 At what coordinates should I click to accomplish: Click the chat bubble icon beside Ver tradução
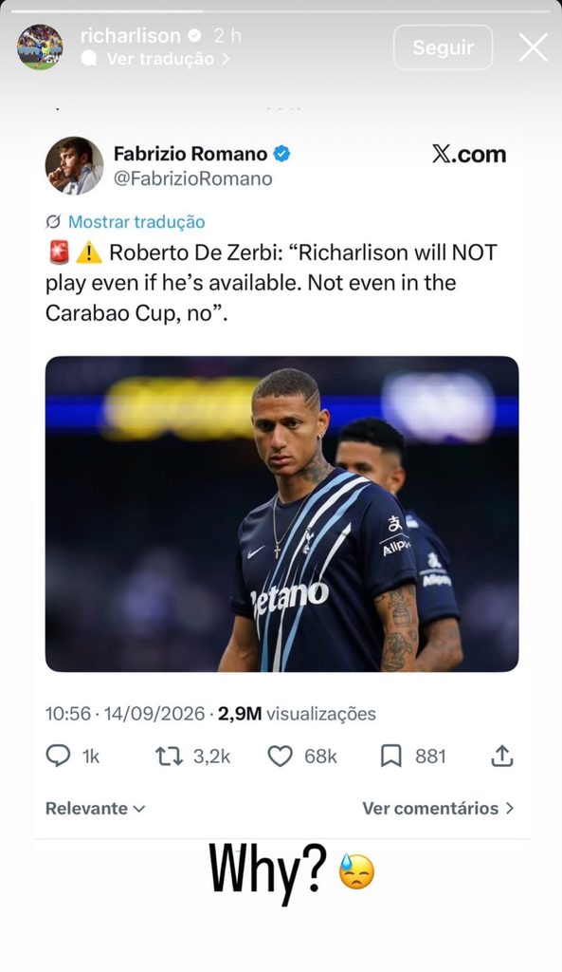tap(89, 58)
